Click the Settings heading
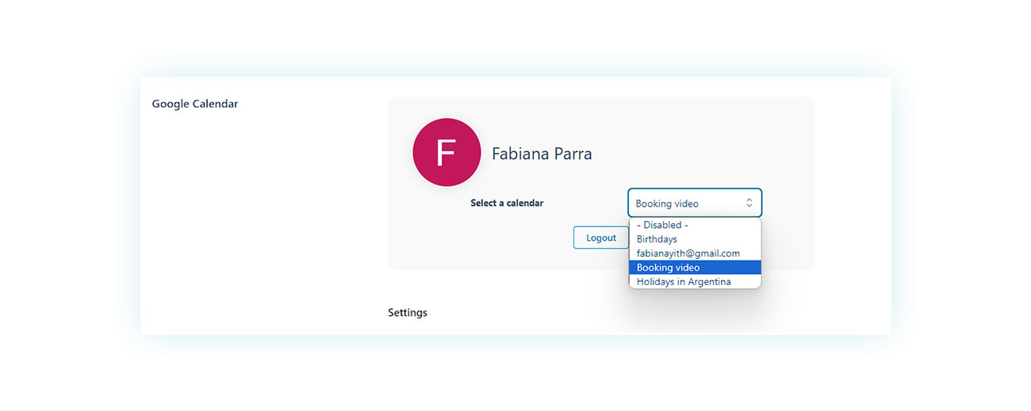Screen dimensions: 1031x411 coord(408,313)
